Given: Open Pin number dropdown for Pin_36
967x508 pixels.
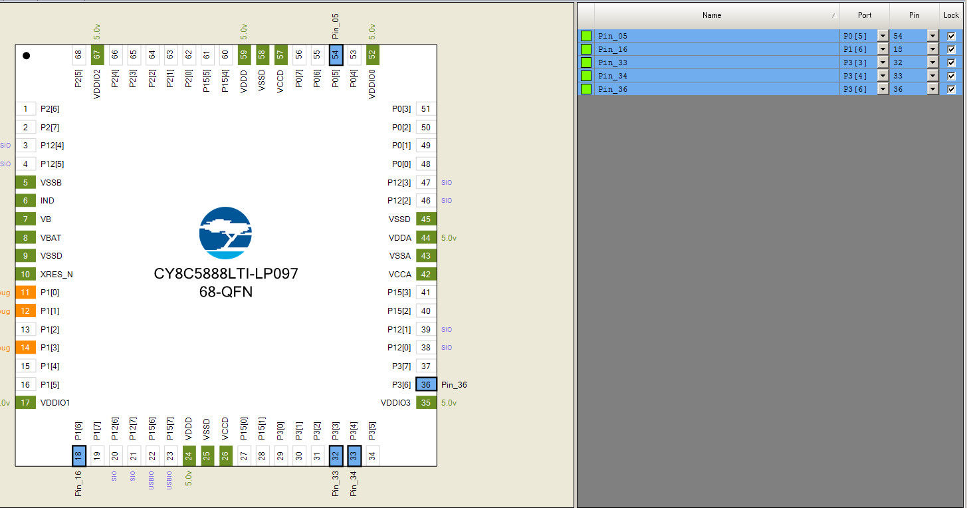Looking at the screenshot, I should [933, 89].
